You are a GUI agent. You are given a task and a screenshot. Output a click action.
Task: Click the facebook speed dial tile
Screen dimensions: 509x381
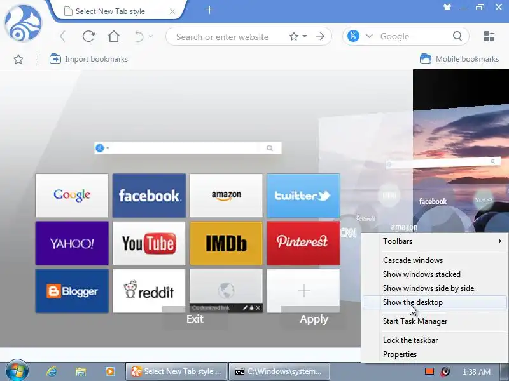[x=149, y=196]
